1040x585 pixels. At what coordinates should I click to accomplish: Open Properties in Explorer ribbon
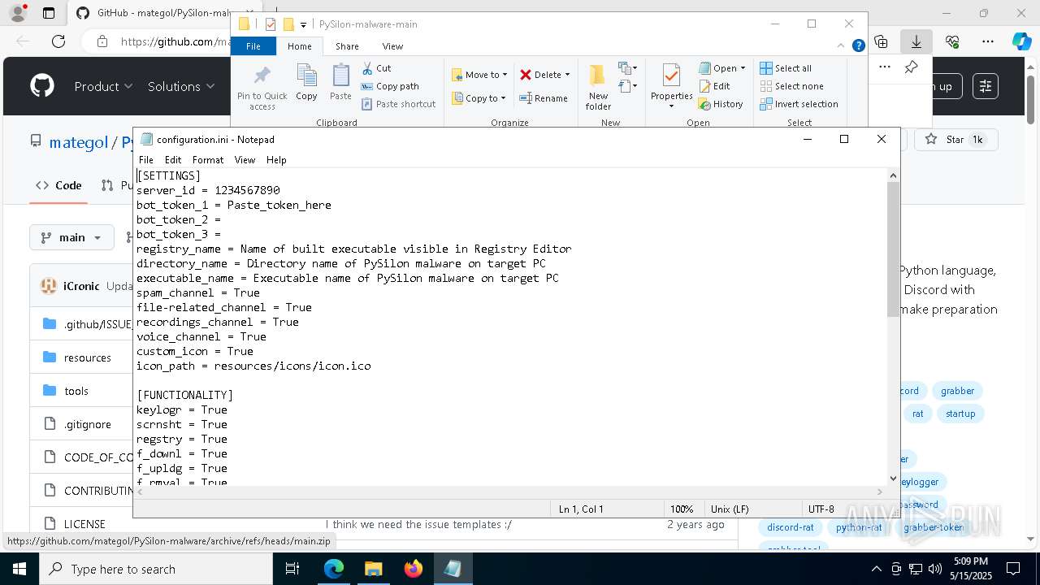(x=671, y=88)
